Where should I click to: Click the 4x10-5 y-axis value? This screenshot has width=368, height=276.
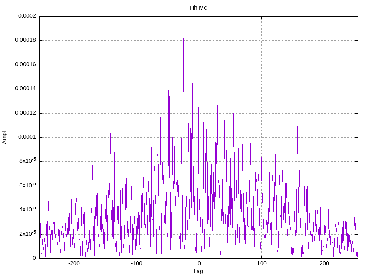point(28,210)
